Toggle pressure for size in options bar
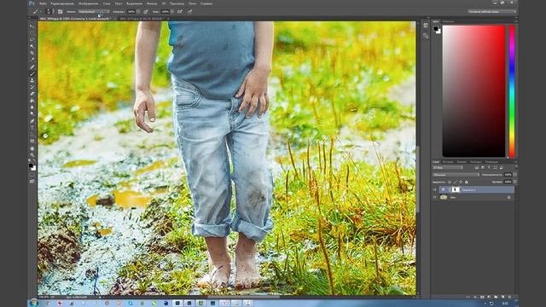 click(190, 11)
